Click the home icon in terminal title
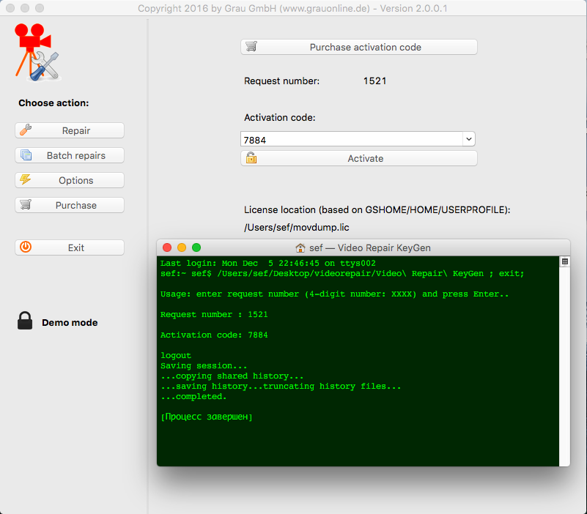The image size is (587, 514). [300, 247]
